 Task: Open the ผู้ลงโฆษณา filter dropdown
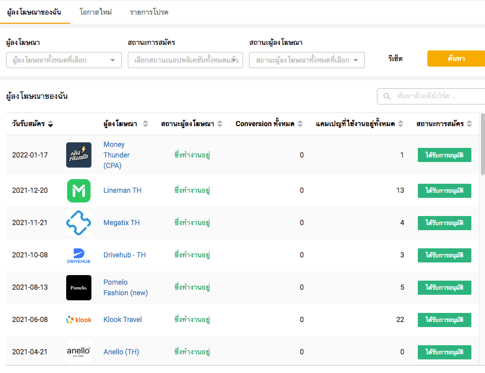coord(64,60)
